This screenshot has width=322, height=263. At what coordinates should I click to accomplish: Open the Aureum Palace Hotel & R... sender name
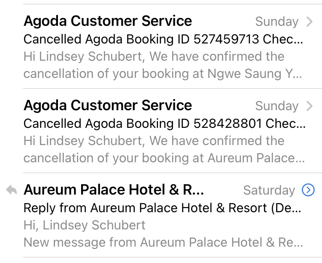[x=114, y=189]
